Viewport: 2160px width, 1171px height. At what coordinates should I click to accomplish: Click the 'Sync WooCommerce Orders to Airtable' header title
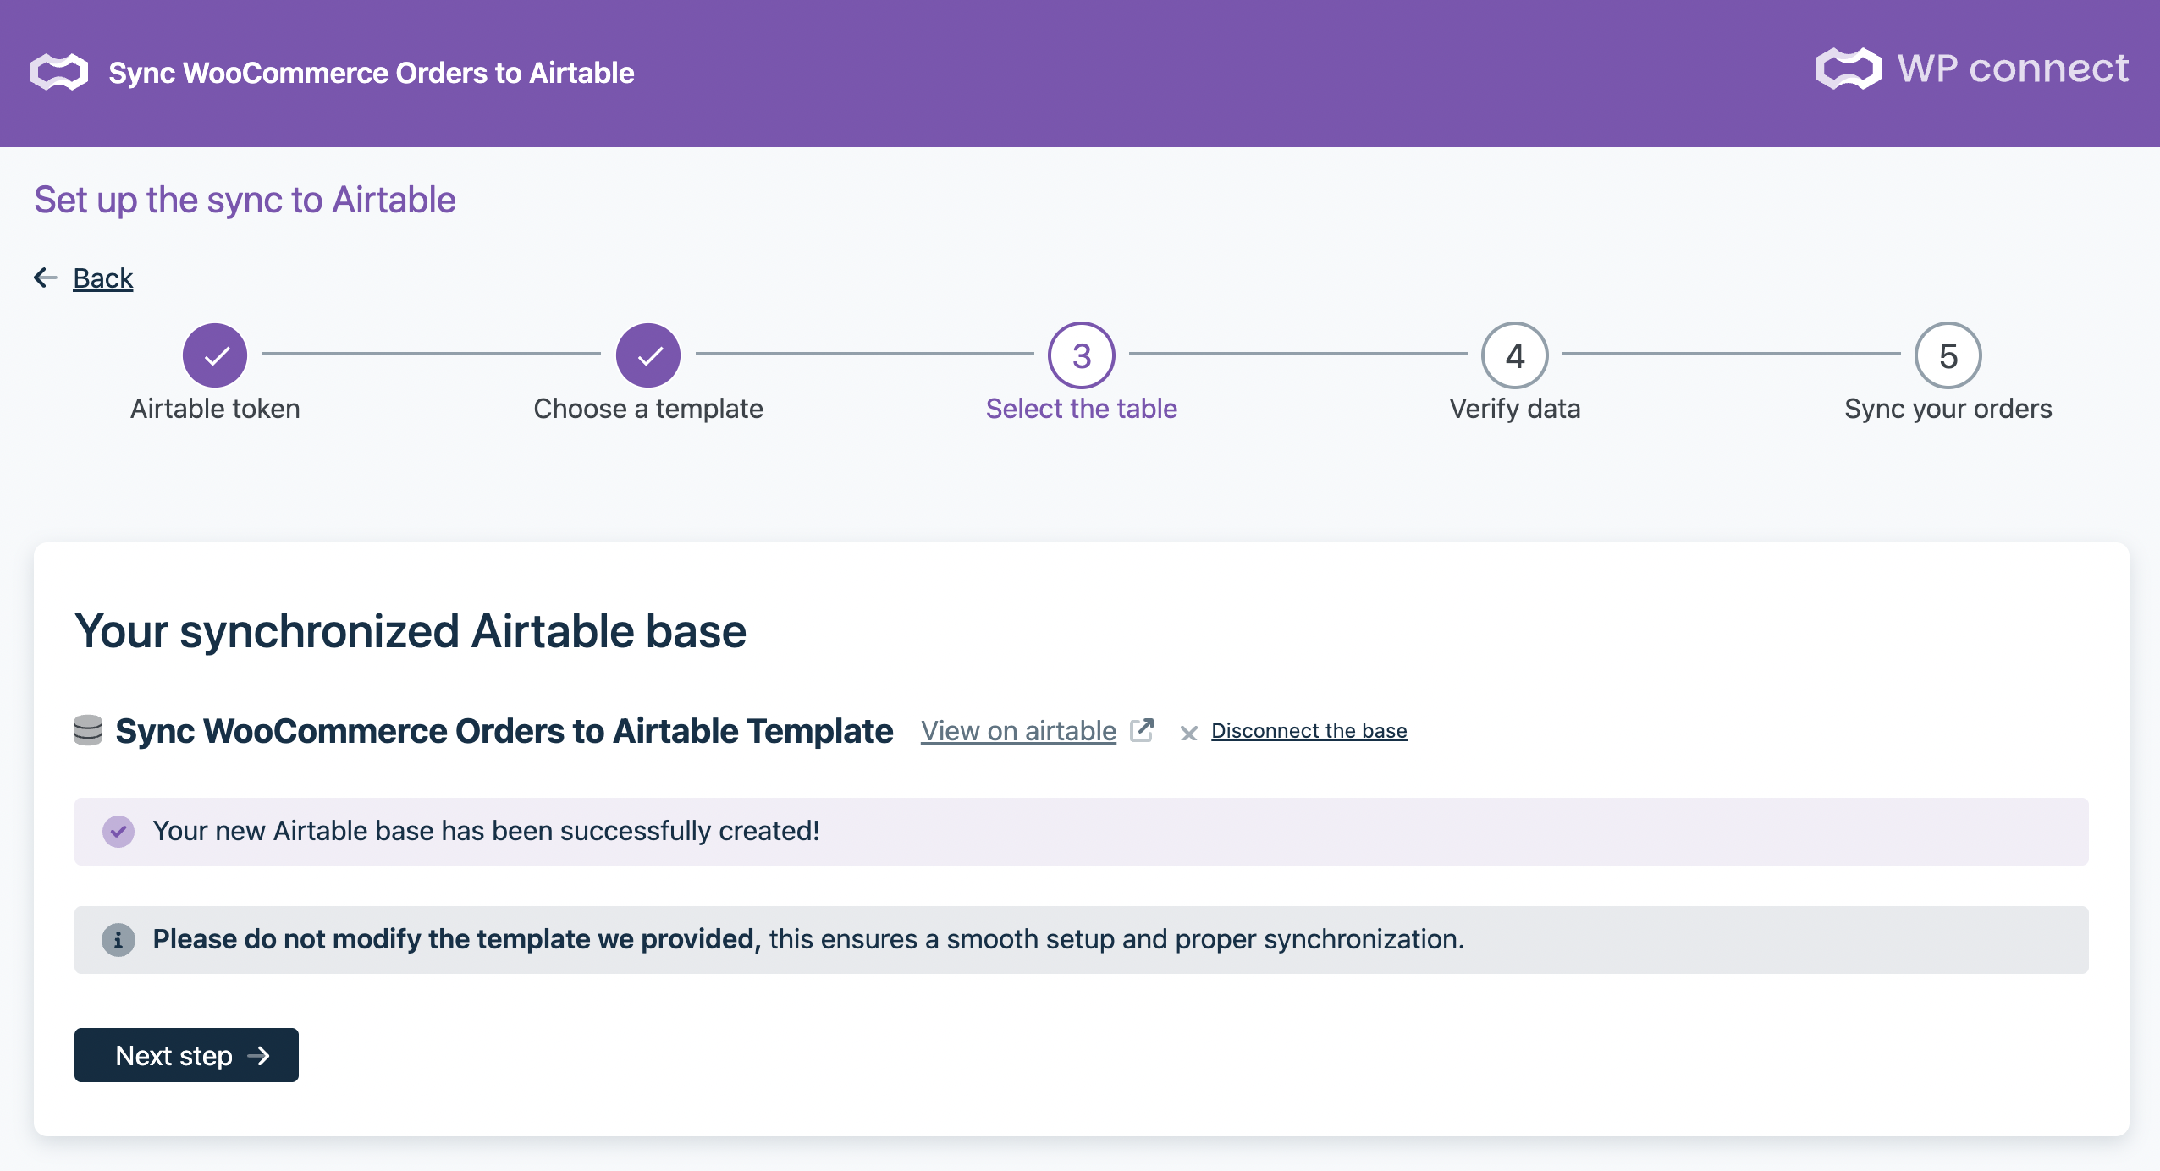372,73
